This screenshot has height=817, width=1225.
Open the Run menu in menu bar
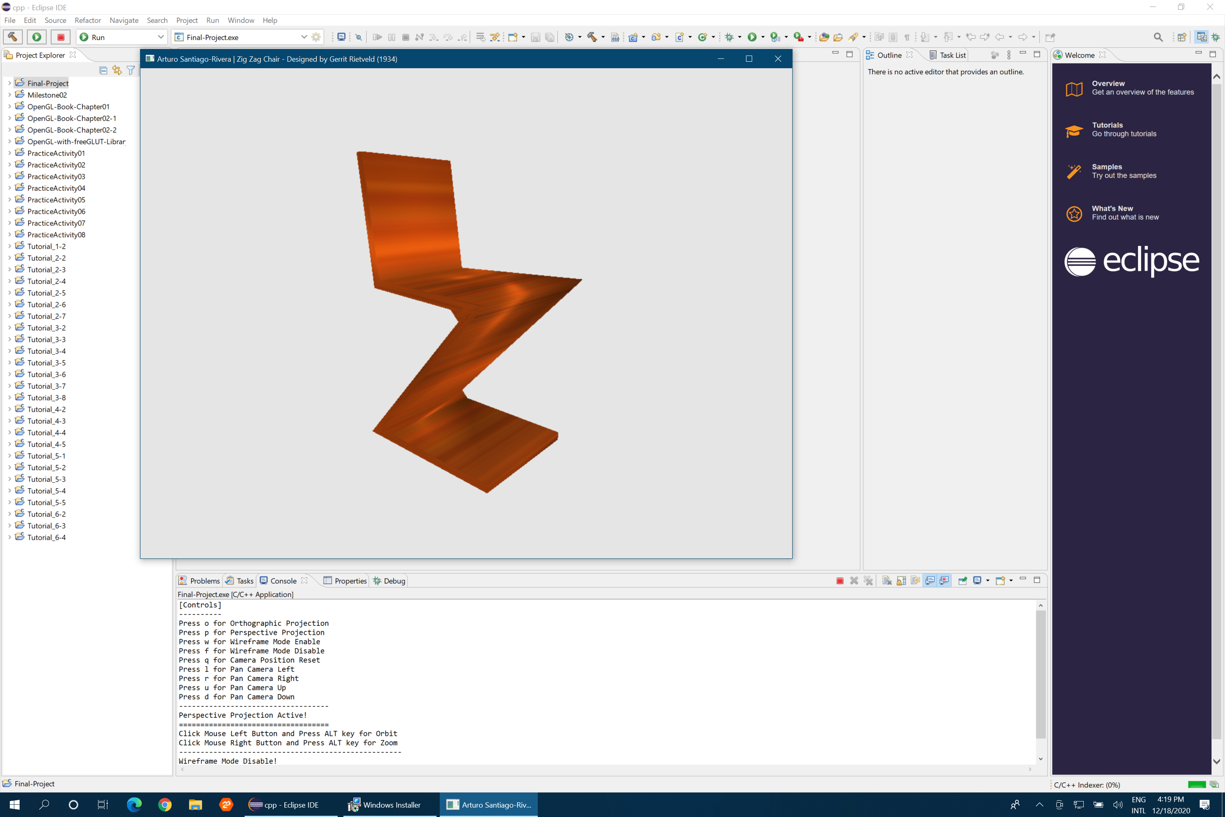click(x=212, y=20)
